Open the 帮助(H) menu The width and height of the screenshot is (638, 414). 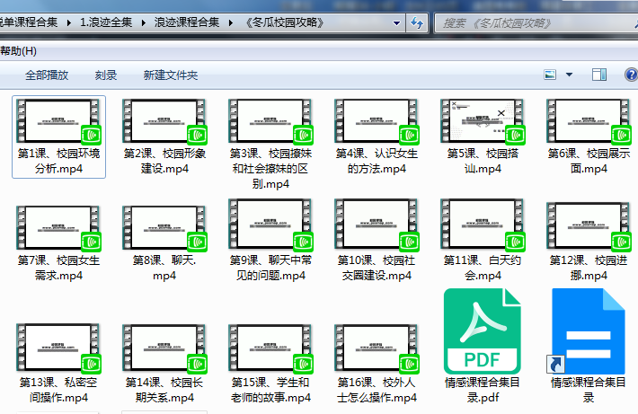pos(19,51)
